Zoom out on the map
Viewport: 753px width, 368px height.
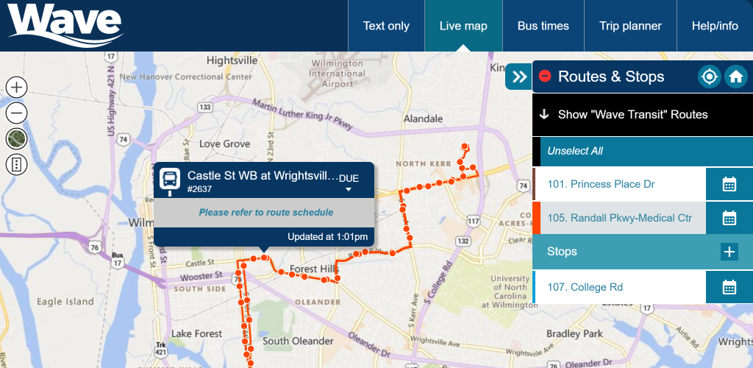pyautogui.click(x=17, y=113)
